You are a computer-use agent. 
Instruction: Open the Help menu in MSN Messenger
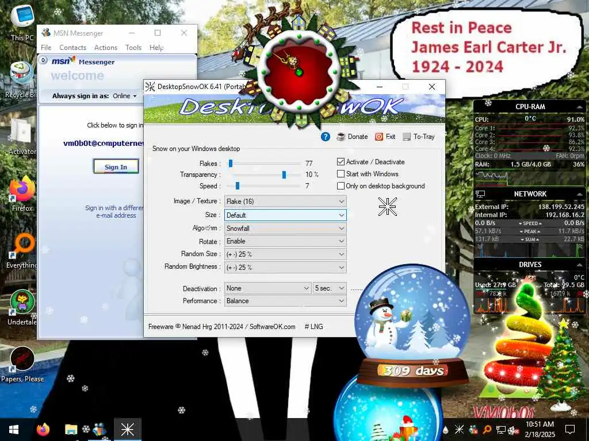tap(156, 48)
